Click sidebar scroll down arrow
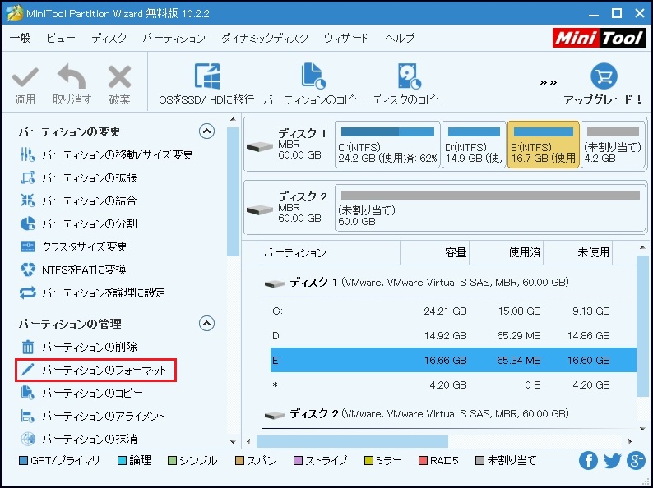 click(x=234, y=442)
